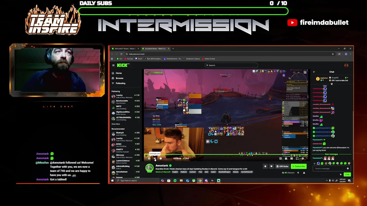The height and width of the screenshot is (206, 367).
Task: Open a new browser tab
Action: coord(173,49)
